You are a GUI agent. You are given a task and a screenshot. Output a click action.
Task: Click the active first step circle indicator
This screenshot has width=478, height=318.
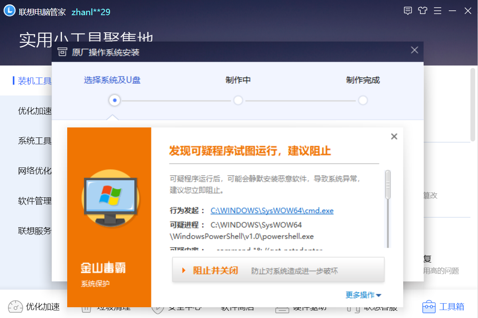[x=115, y=100]
